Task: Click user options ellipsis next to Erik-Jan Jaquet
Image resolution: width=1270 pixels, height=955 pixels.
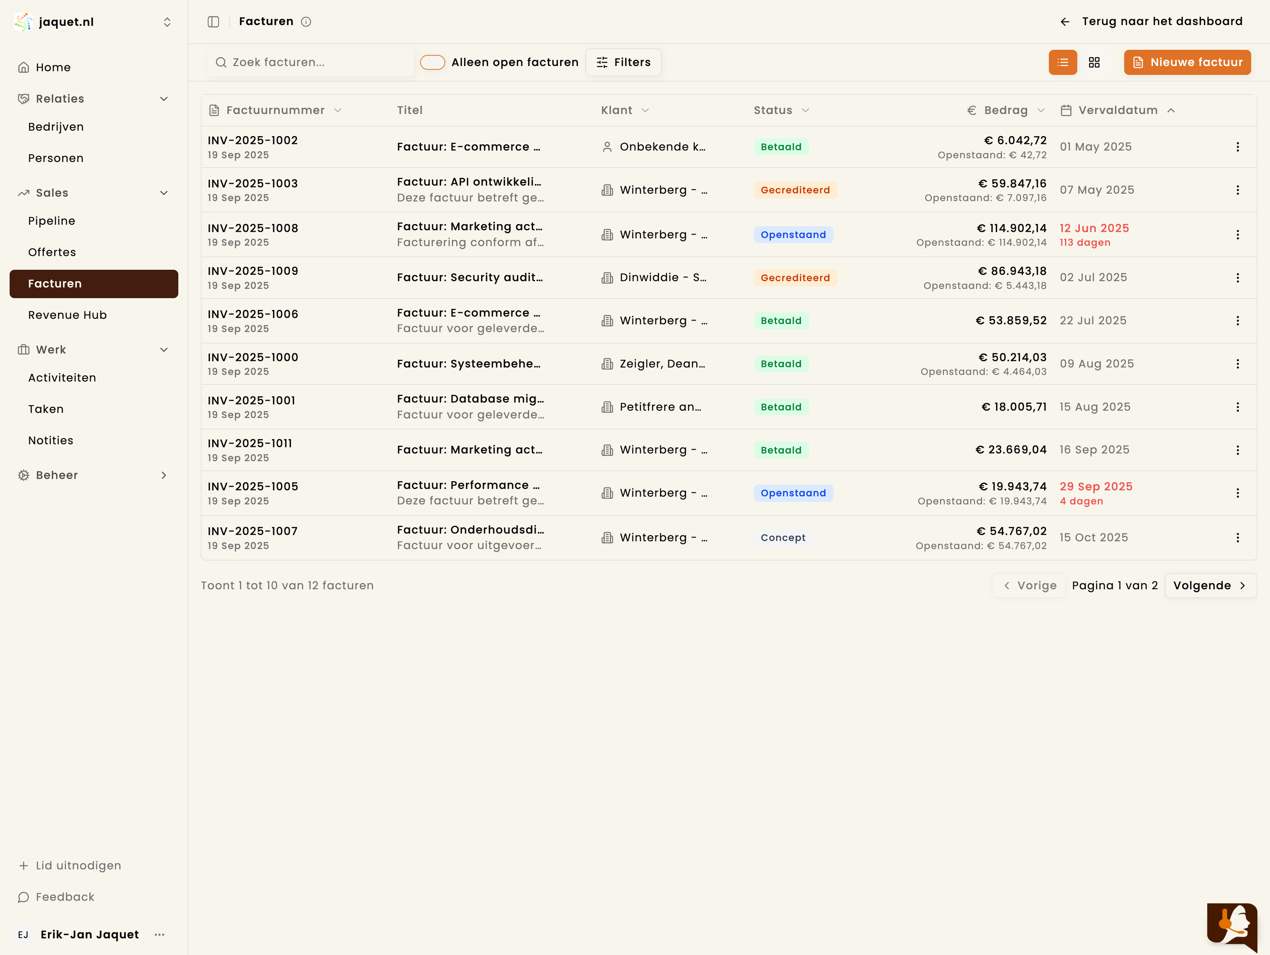Action: coord(159,934)
